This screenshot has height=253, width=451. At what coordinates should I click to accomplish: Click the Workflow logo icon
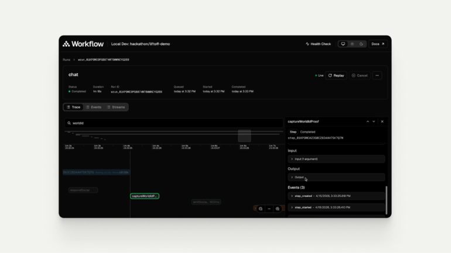(x=66, y=44)
